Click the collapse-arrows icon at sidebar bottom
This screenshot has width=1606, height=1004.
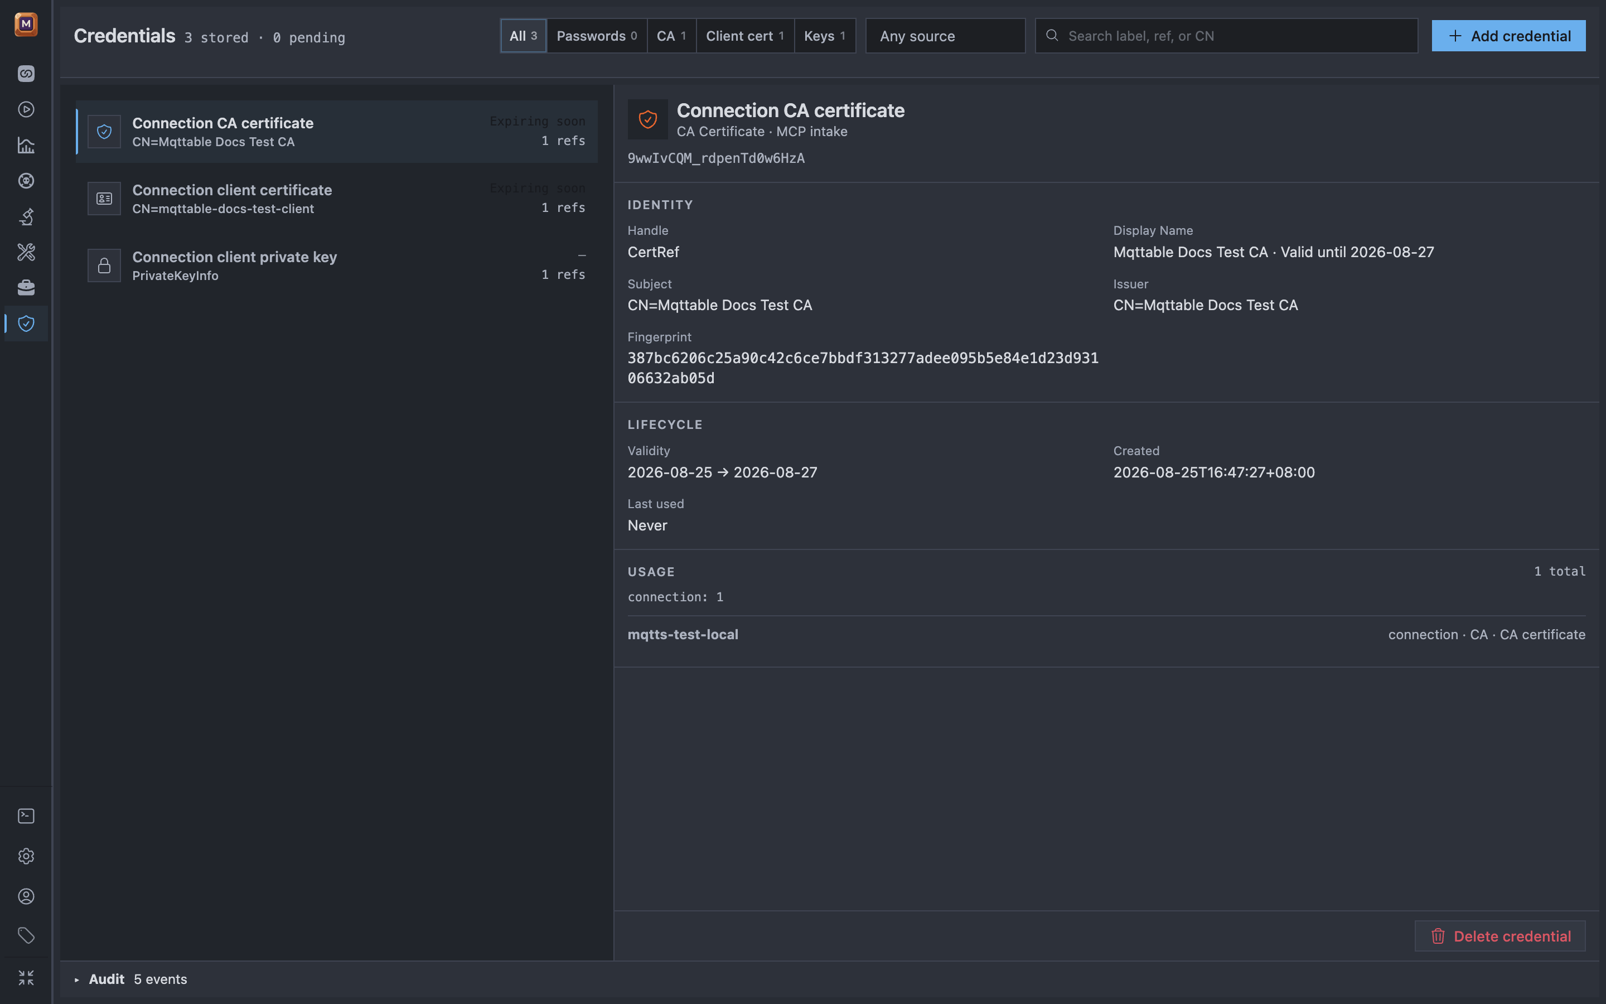pyautogui.click(x=26, y=977)
